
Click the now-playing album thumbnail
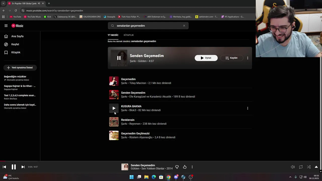[x=125, y=167]
